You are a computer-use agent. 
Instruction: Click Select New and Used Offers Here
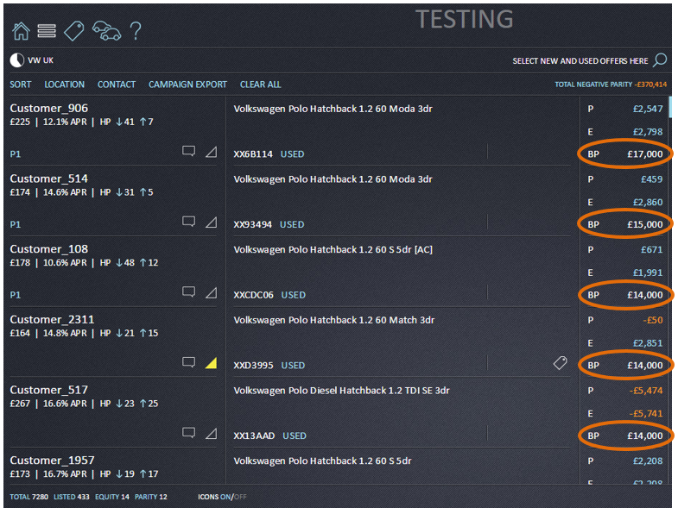coord(580,61)
